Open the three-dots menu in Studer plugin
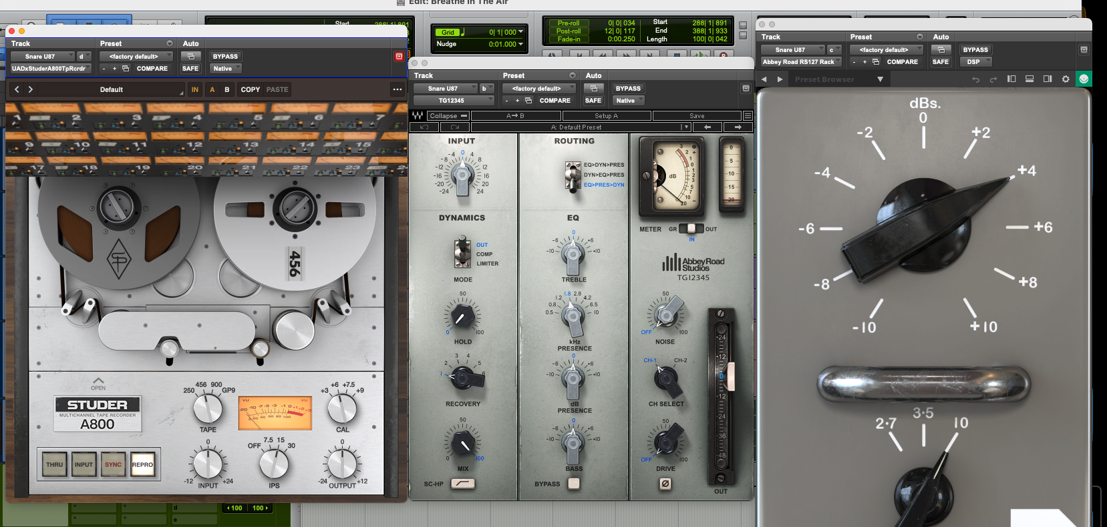The image size is (1107, 527). click(x=398, y=89)
